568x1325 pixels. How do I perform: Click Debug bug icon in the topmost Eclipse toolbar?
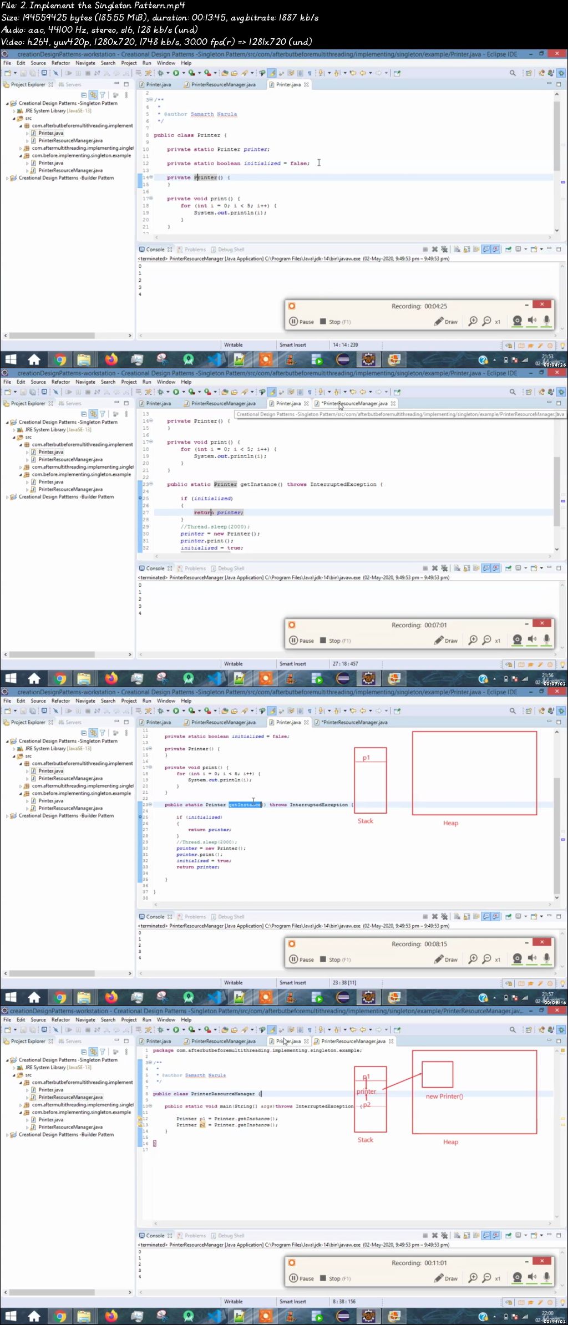160,73
